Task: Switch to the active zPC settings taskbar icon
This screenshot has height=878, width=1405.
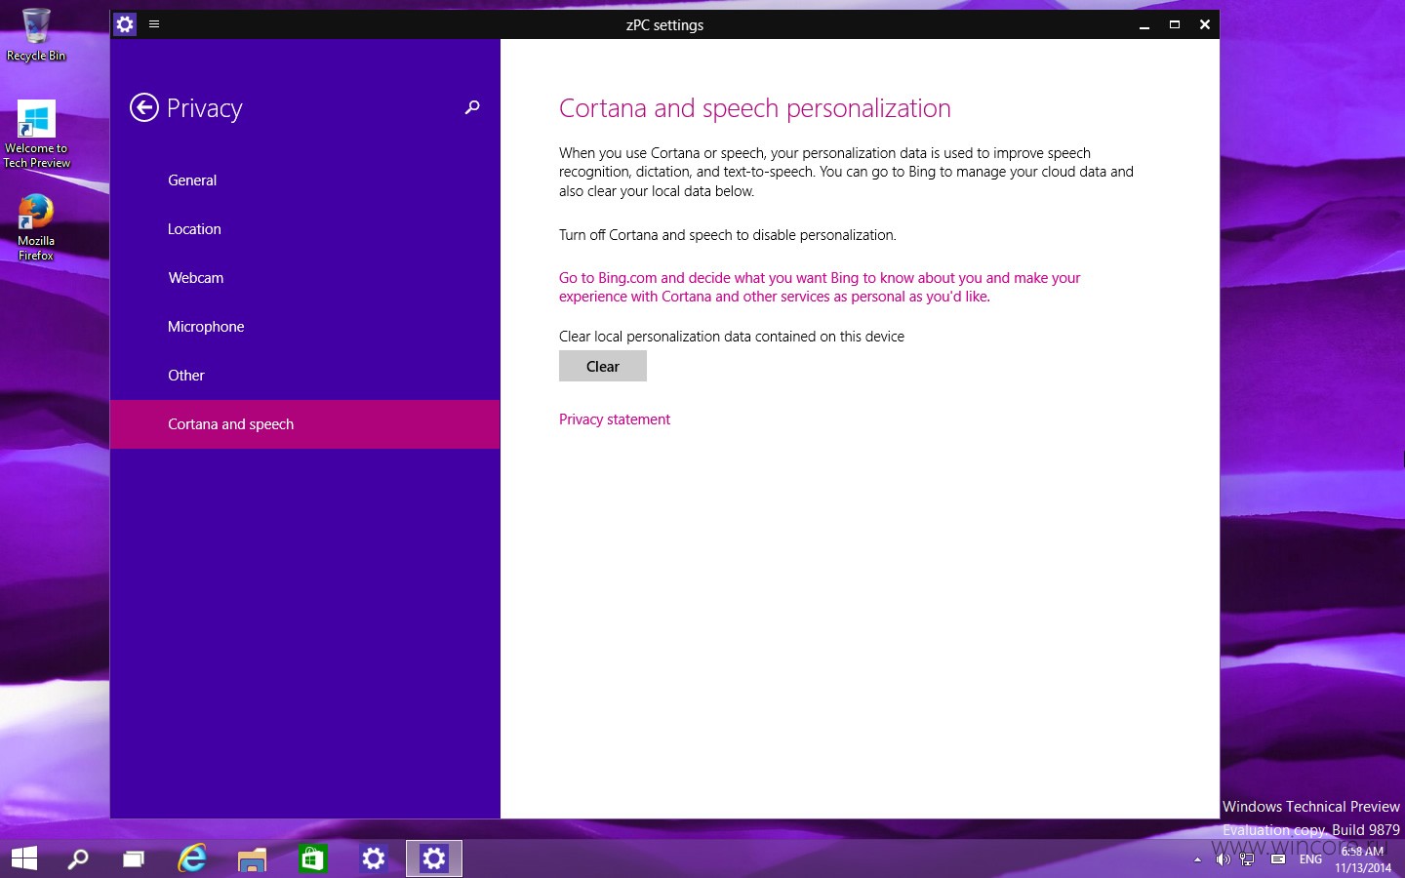Action: (434, 858)
